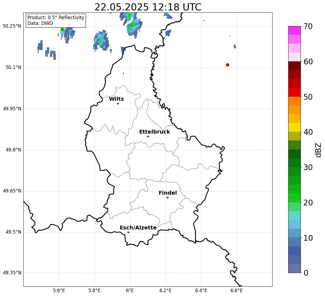The width and height of the screenshot is (325, 296).
Task: Click the dark red colorbar segment below 60
Action: point(294,66)
